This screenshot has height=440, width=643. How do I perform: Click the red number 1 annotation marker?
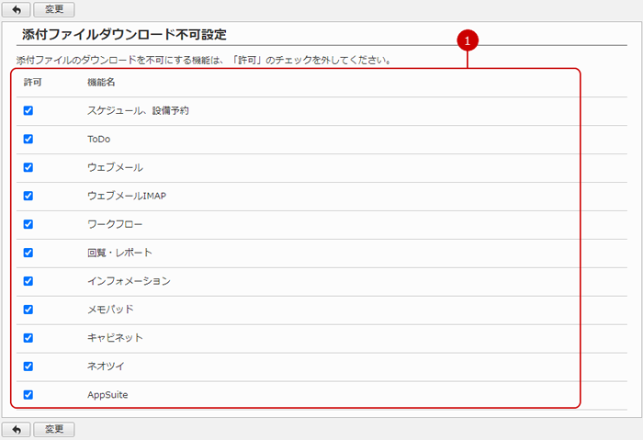pyautogui.click(x=468, y=40)
